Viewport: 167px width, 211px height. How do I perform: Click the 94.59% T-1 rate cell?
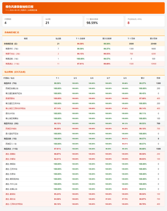point(57,199)
